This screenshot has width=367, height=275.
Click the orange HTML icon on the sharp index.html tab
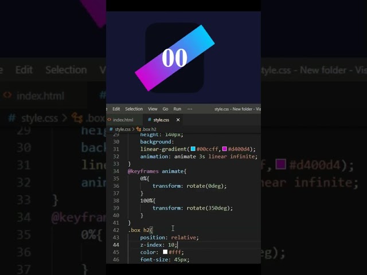point(109,120)
